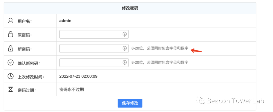The height and width of the screenshot is (112, 273).
Task: Click the lock icon beside 新密码
Action: tap(11, 48)
